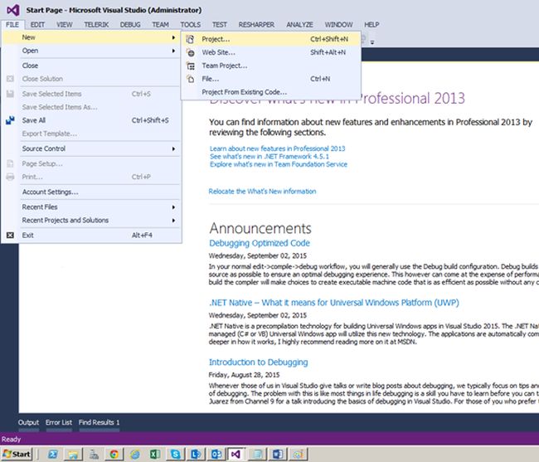Open Google Chrome from the taskbar
The height and width of the screenshot is (462, 539).
coord(114,454)
